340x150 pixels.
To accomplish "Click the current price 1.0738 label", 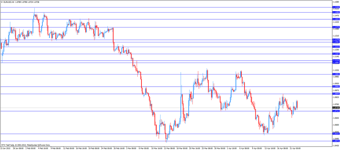I will 336,107.
